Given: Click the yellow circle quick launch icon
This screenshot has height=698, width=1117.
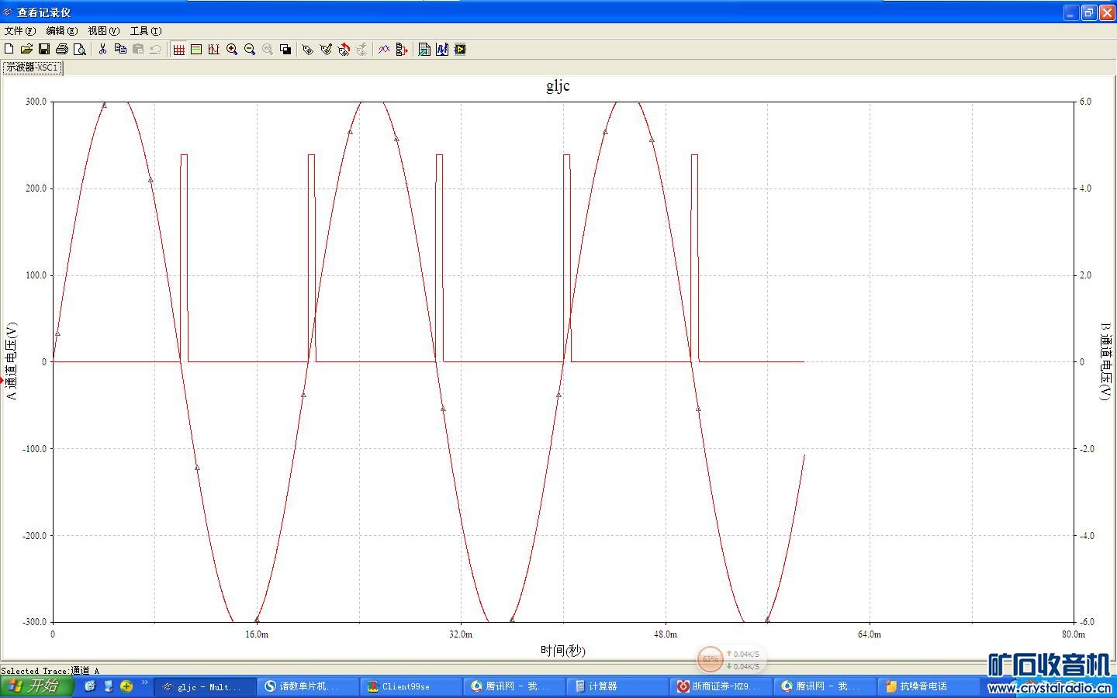Looking at the screenshot, I should [126, 686].
